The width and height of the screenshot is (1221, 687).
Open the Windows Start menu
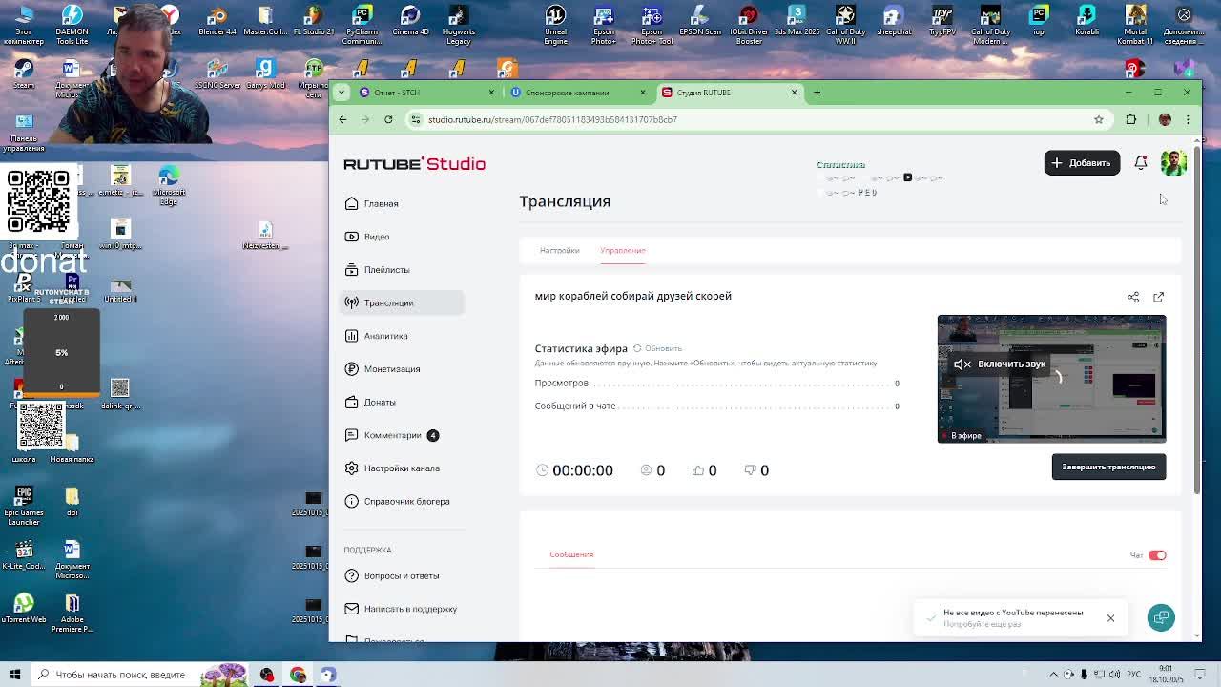pyautogui.click(x=15, y=675)
